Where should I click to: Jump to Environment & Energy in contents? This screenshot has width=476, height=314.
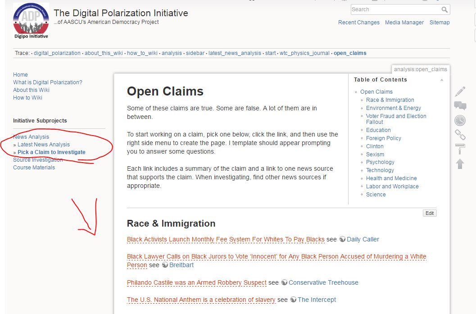393,108
